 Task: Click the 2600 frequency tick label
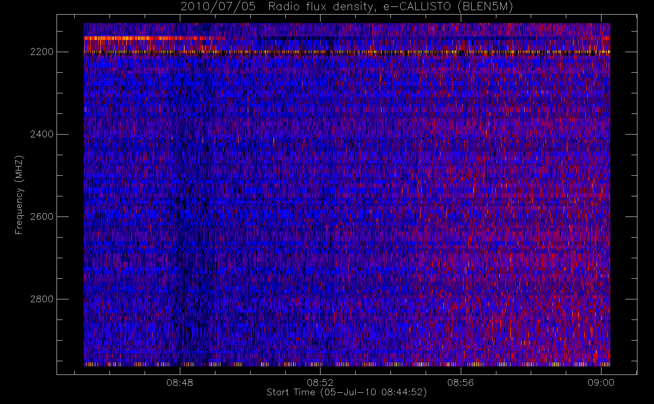pyautogui.click(x=42, y=217)
